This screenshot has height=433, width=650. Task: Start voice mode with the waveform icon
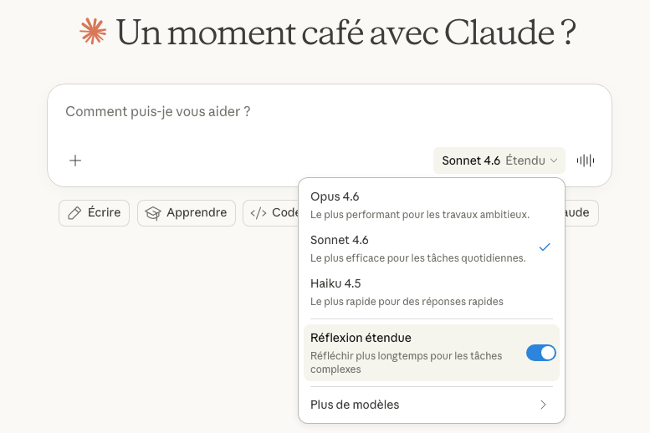pos(586,160)
